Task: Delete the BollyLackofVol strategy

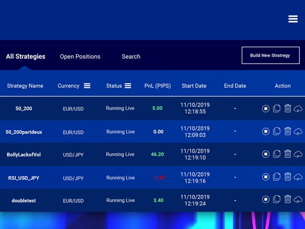Action: 287,154
